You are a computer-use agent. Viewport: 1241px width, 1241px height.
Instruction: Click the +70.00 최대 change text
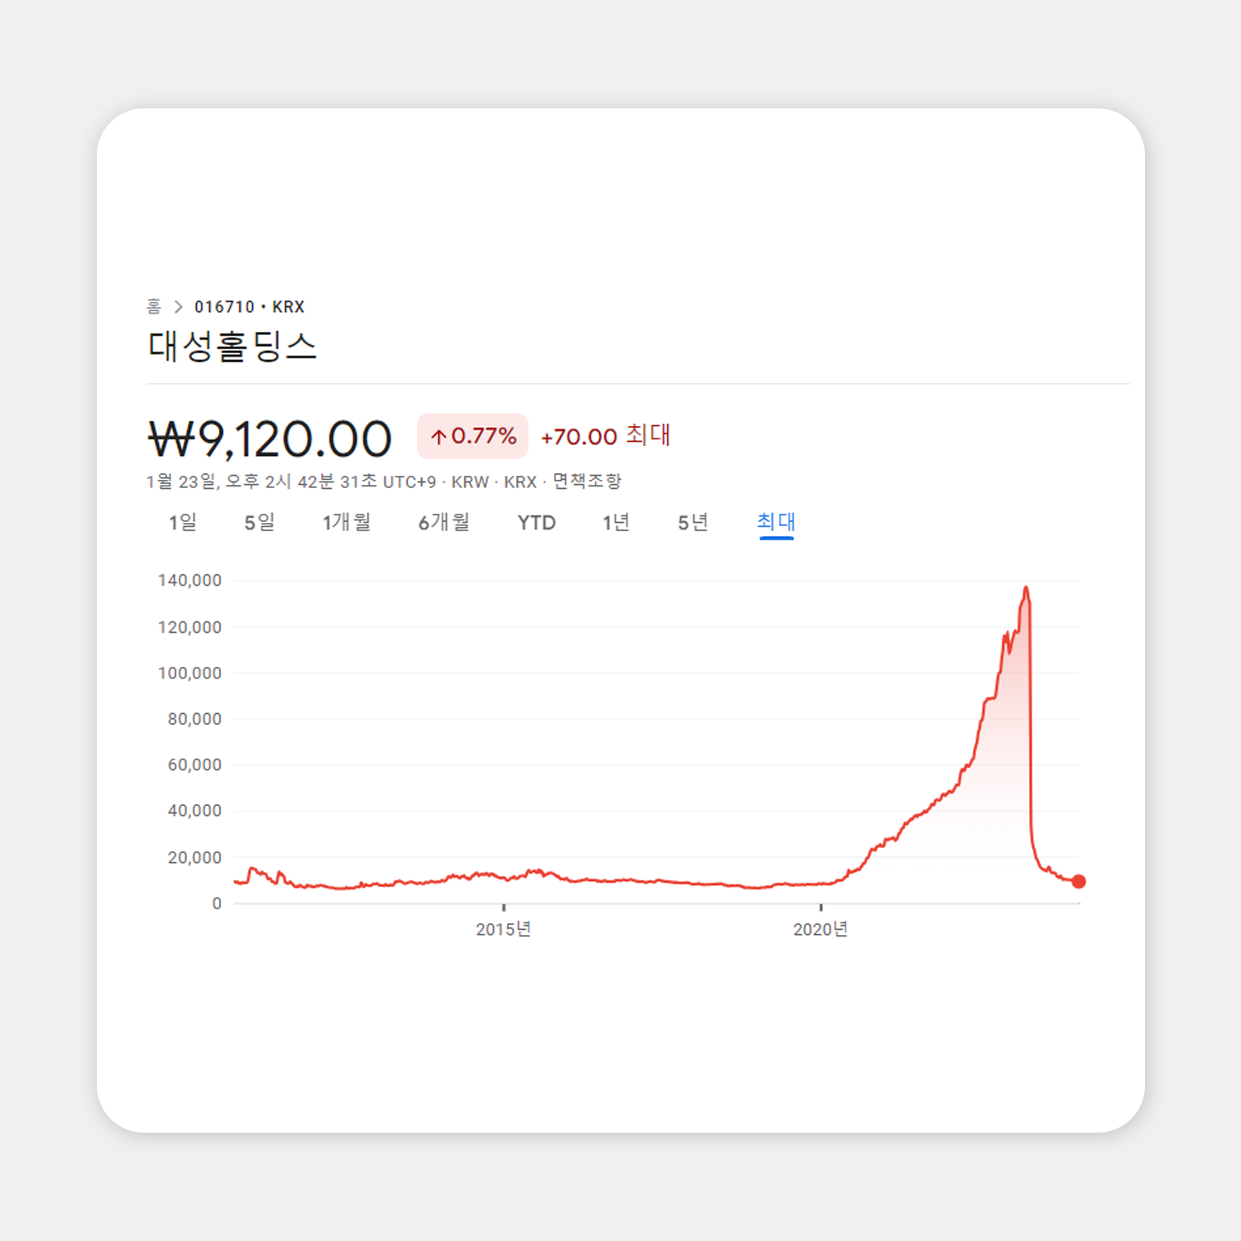point(606,436)
